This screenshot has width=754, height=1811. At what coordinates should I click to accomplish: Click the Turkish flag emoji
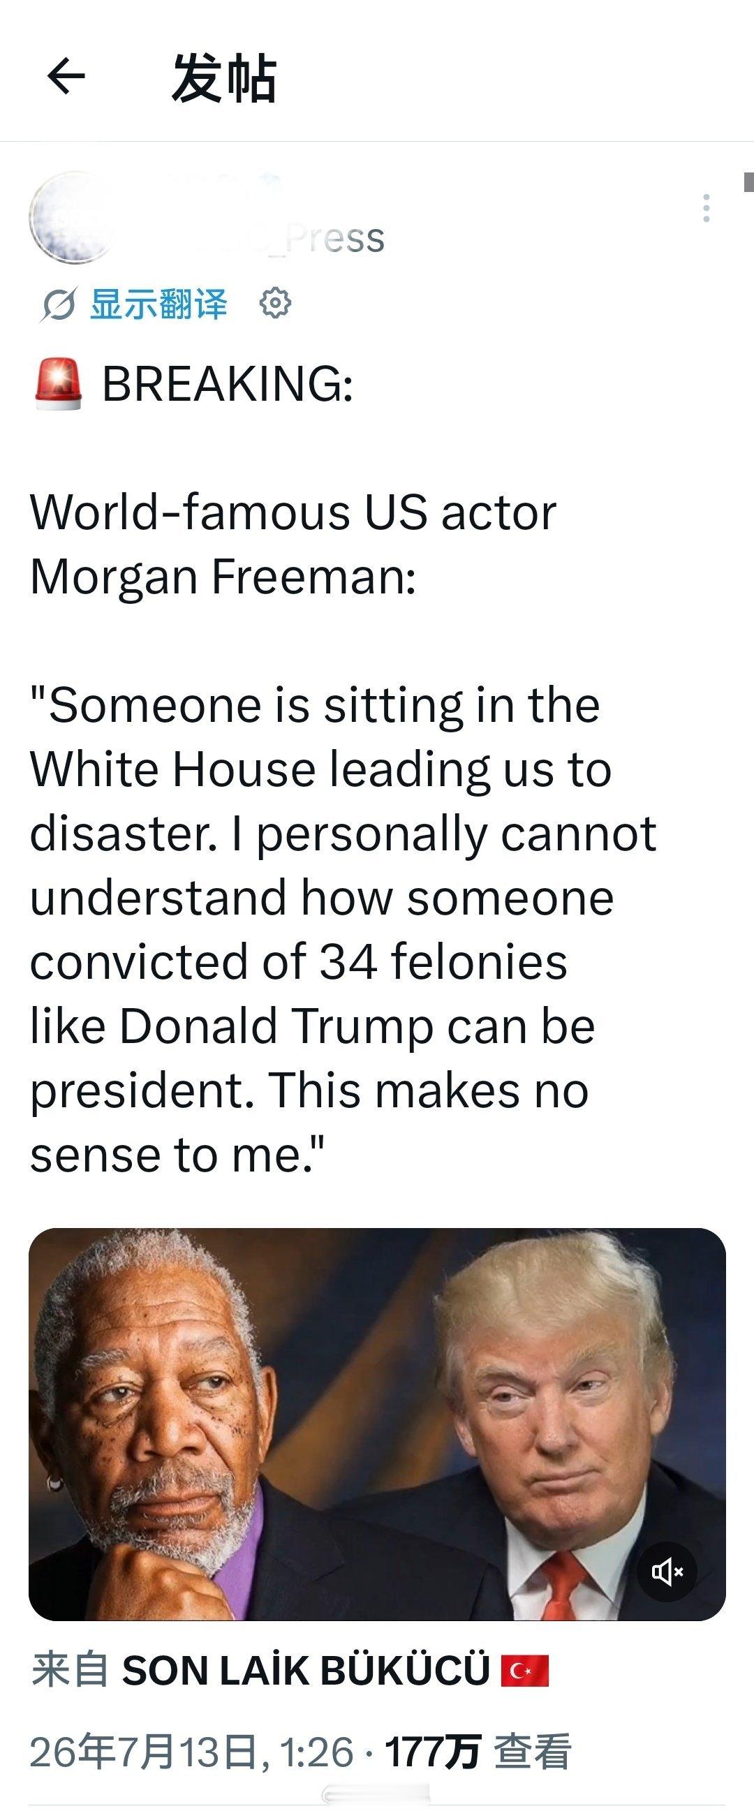[524, 1672]
